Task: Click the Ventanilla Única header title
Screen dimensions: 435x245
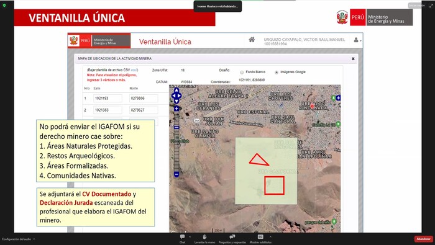Action: point(165,42)
